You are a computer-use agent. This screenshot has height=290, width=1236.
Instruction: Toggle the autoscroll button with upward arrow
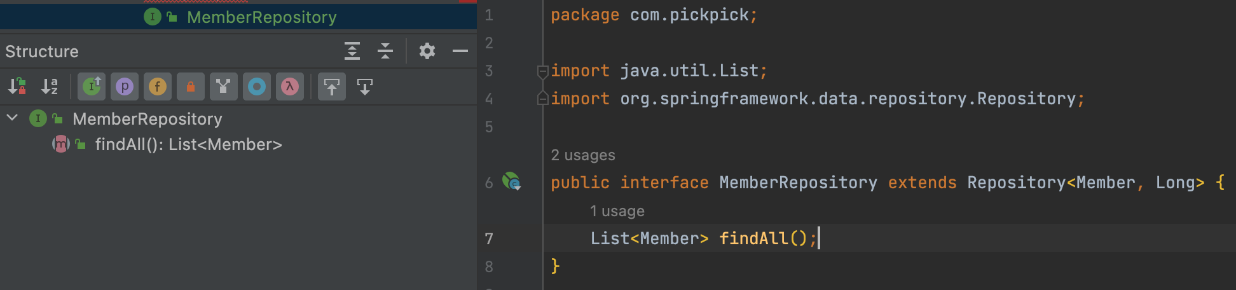click(x=332, y=86)
